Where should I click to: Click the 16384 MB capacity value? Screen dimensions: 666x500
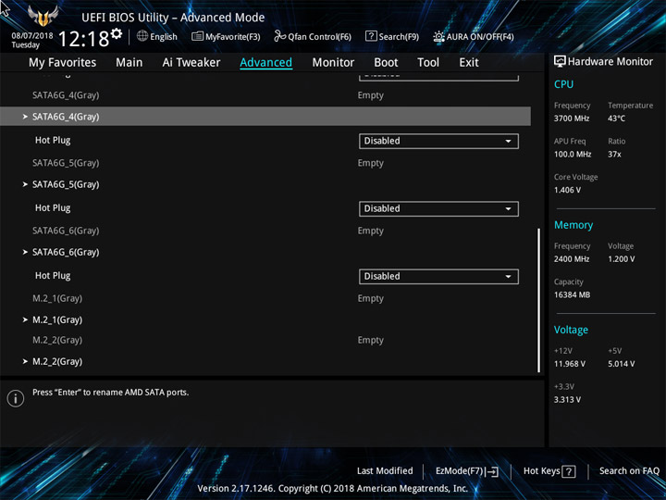(572, 294)
